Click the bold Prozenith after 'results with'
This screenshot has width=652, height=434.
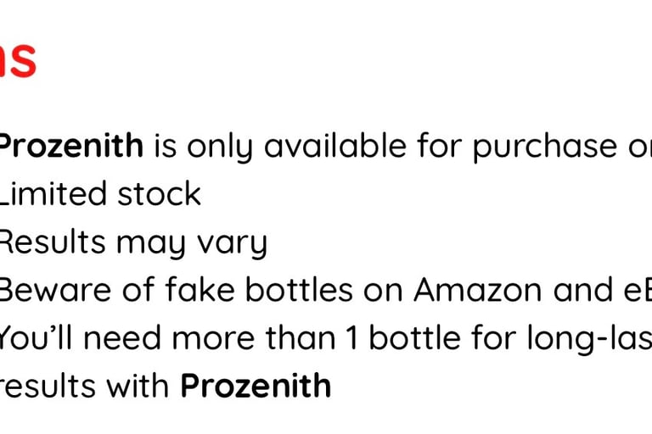point(256,386)
